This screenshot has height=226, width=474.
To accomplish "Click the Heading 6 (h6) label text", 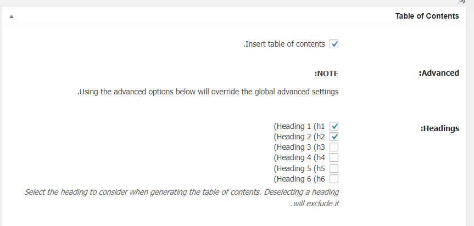I will (x=299, y=179).
